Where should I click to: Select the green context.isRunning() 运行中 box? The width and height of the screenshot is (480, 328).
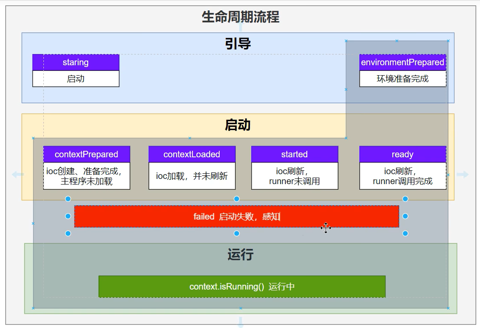(x=242, y=287)
